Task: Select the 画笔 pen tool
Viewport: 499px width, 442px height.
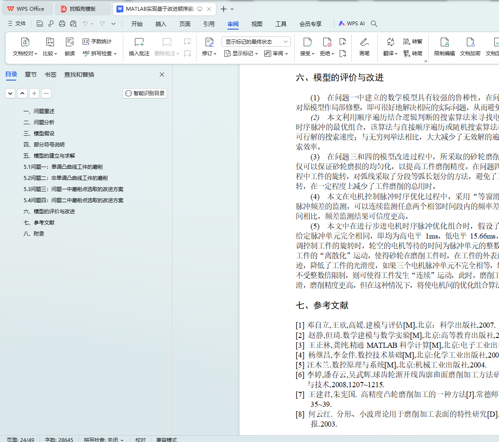Action: coord(364,42)
